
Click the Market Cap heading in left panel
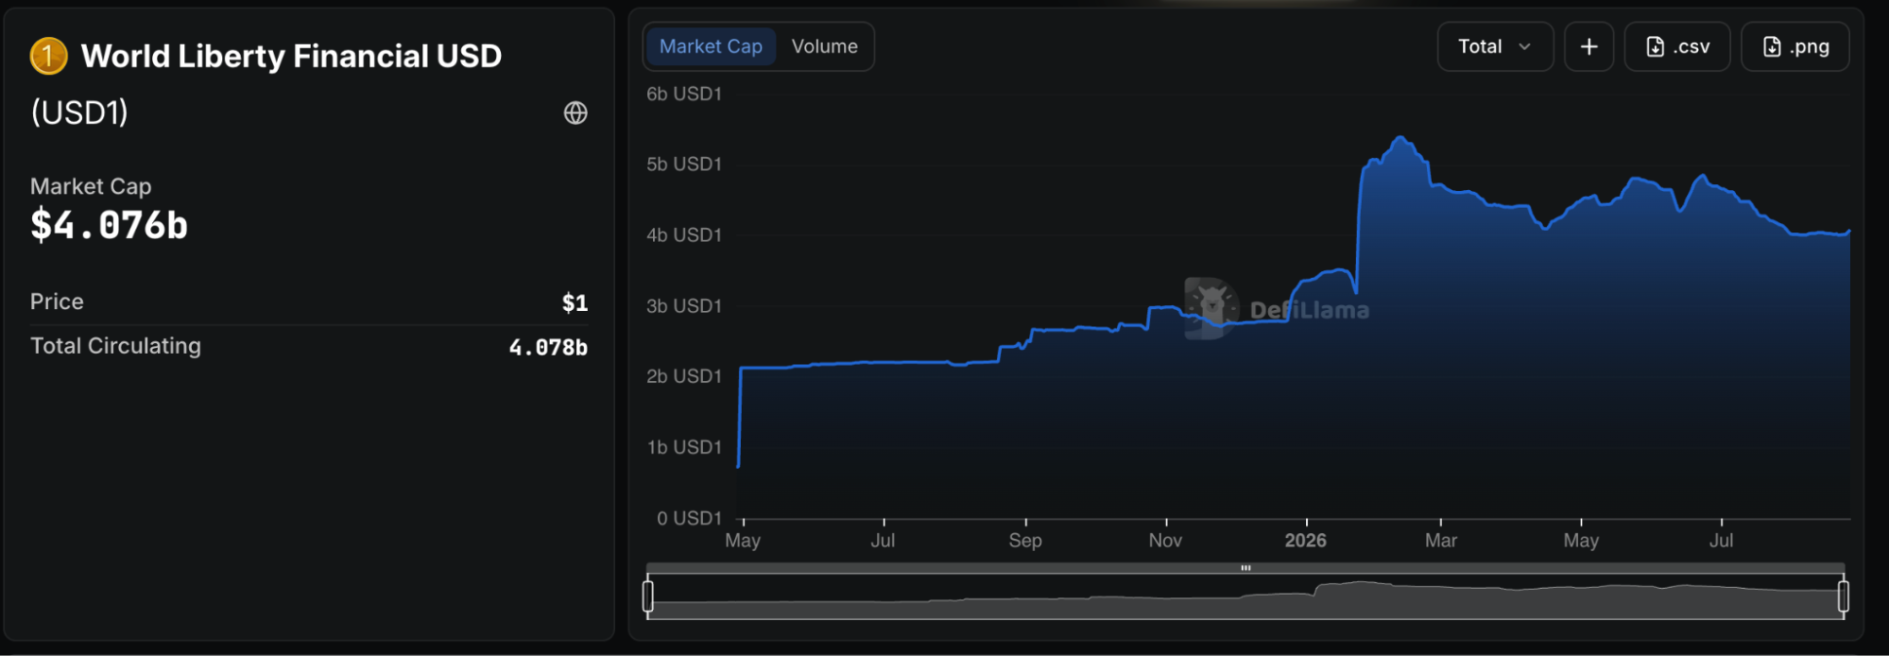[91, 186]
